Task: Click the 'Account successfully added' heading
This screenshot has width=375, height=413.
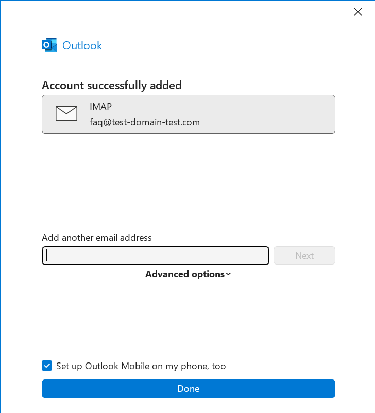Action: (112, 85)
